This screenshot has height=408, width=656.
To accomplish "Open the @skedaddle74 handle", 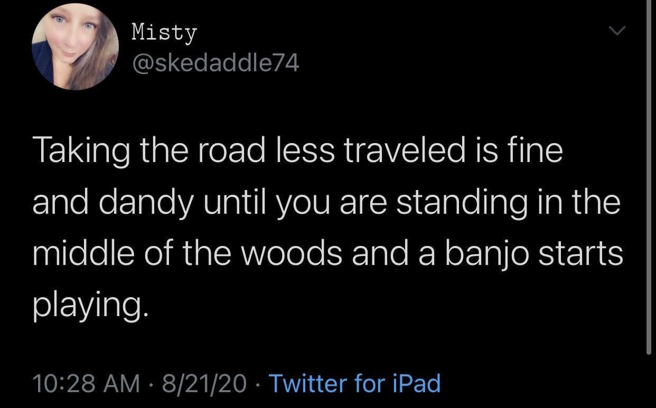I will coord(214,64).
